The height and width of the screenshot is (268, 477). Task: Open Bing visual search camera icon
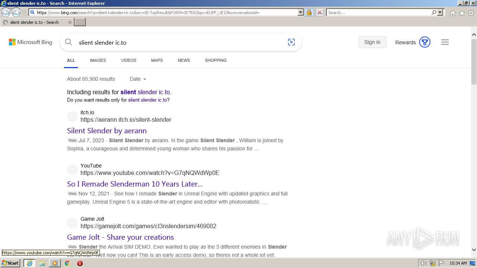coord(291,42)
